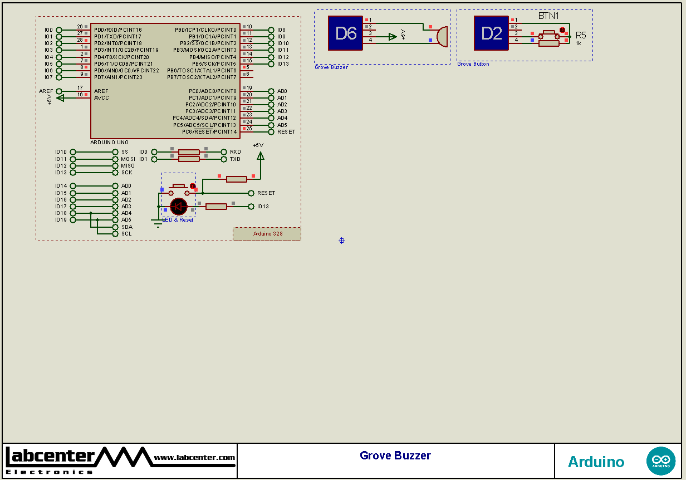Click the origin marker crosshair on the canvas
The height and width of the screenshot is (480, 686).
point(341,241)
